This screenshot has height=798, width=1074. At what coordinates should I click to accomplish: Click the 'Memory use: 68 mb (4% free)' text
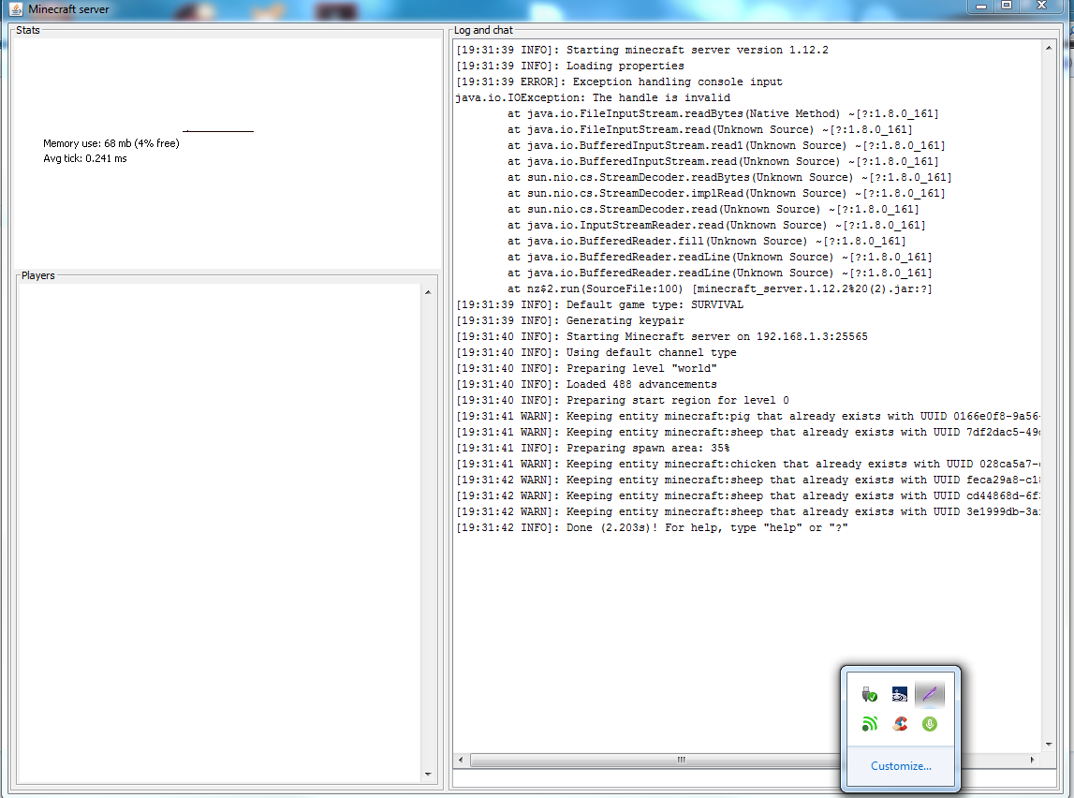[111, 143]
